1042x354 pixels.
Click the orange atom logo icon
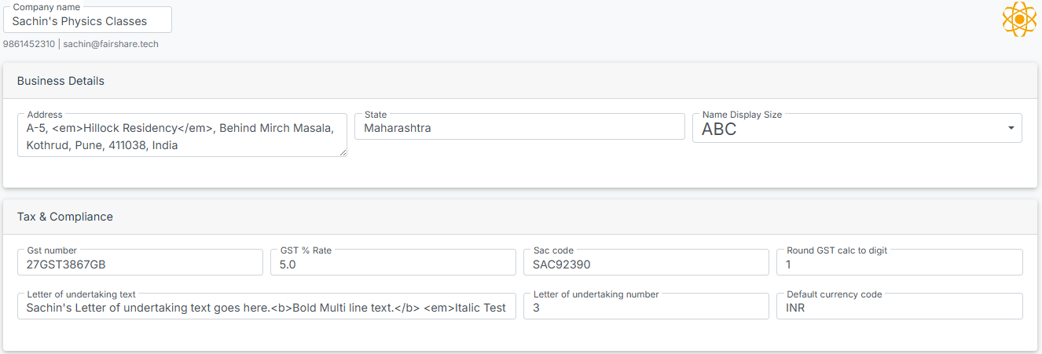click(x=1019, y=20)
